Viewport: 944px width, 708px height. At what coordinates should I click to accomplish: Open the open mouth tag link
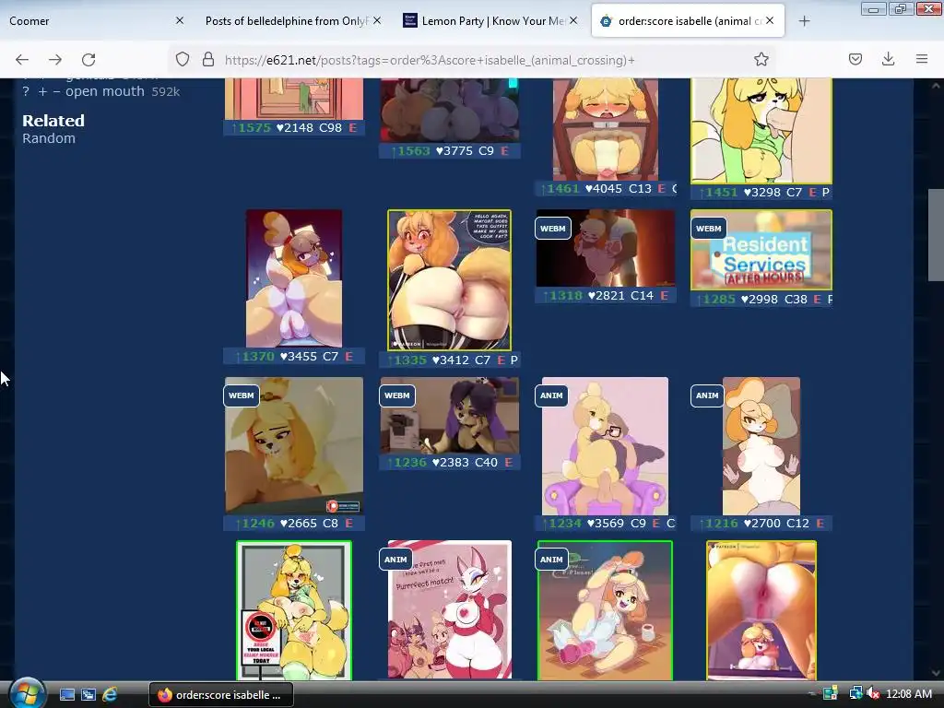point(105,91)
